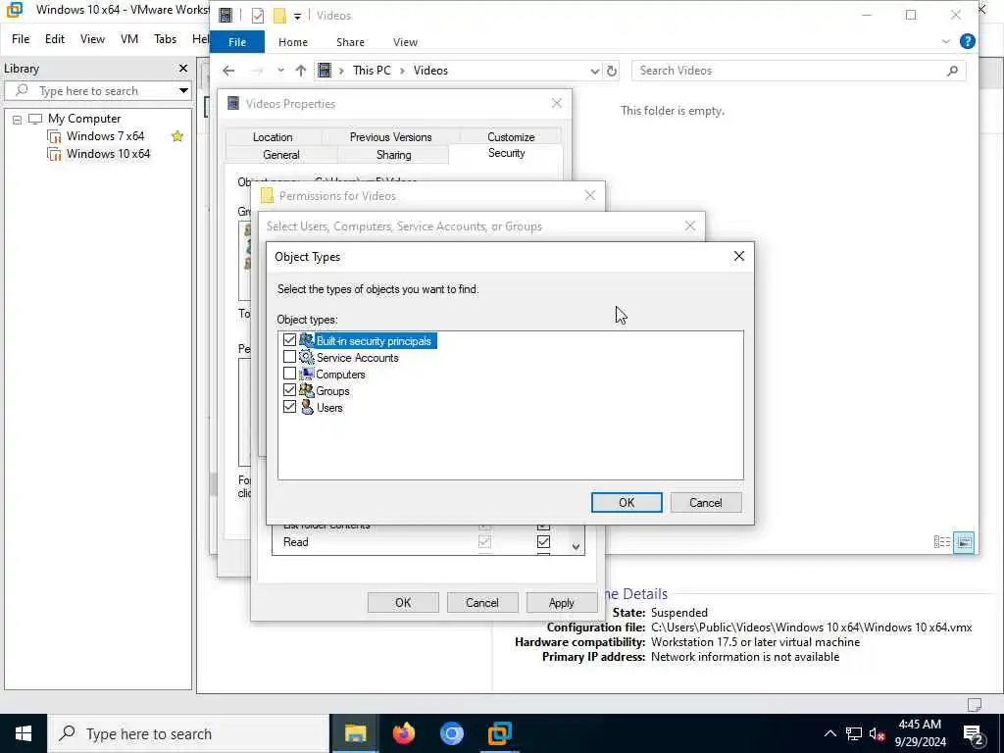Select the Security tab
The height and width of the screenshot is (753, 1004).
507,153
